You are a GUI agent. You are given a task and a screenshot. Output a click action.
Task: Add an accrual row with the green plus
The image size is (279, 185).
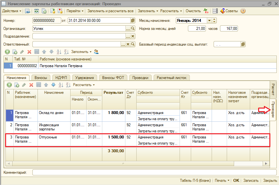pos(9,85)
